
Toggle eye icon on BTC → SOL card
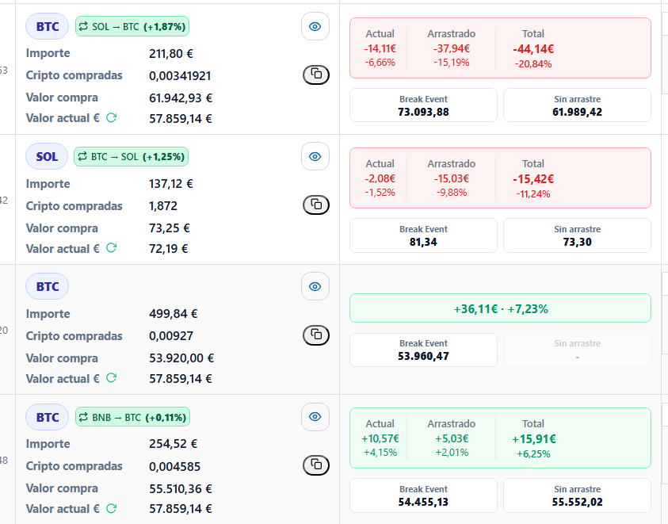point(315,156)
